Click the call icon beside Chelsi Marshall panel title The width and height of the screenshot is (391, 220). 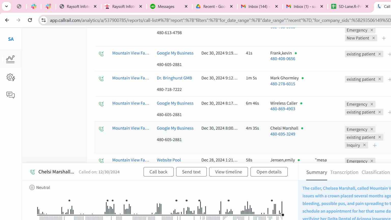point(32,172)
